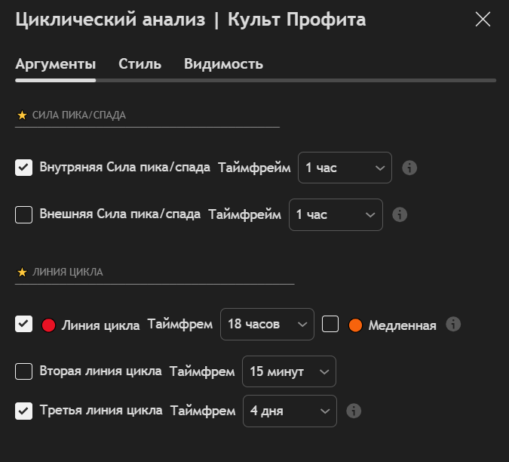The image size is (509, 462).
Task: Click info icon in Внешняя Сила пика/спада row
Action: pos(400,214)
